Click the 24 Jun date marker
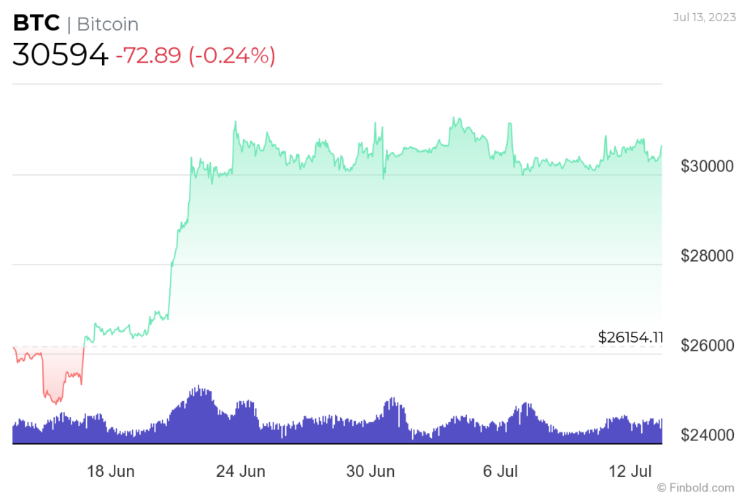747x498 pixels. (241, 471)
